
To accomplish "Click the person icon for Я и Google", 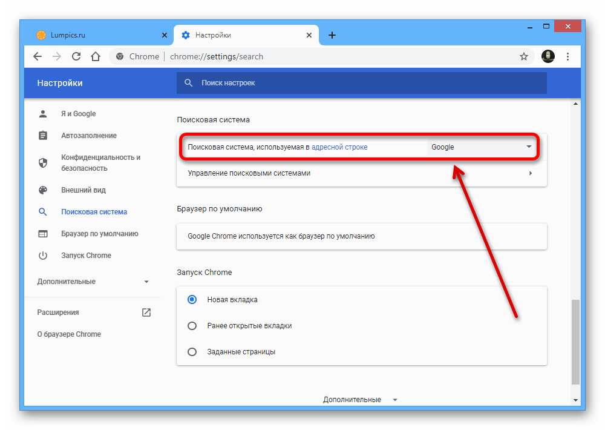I will [x=43, y=114].
